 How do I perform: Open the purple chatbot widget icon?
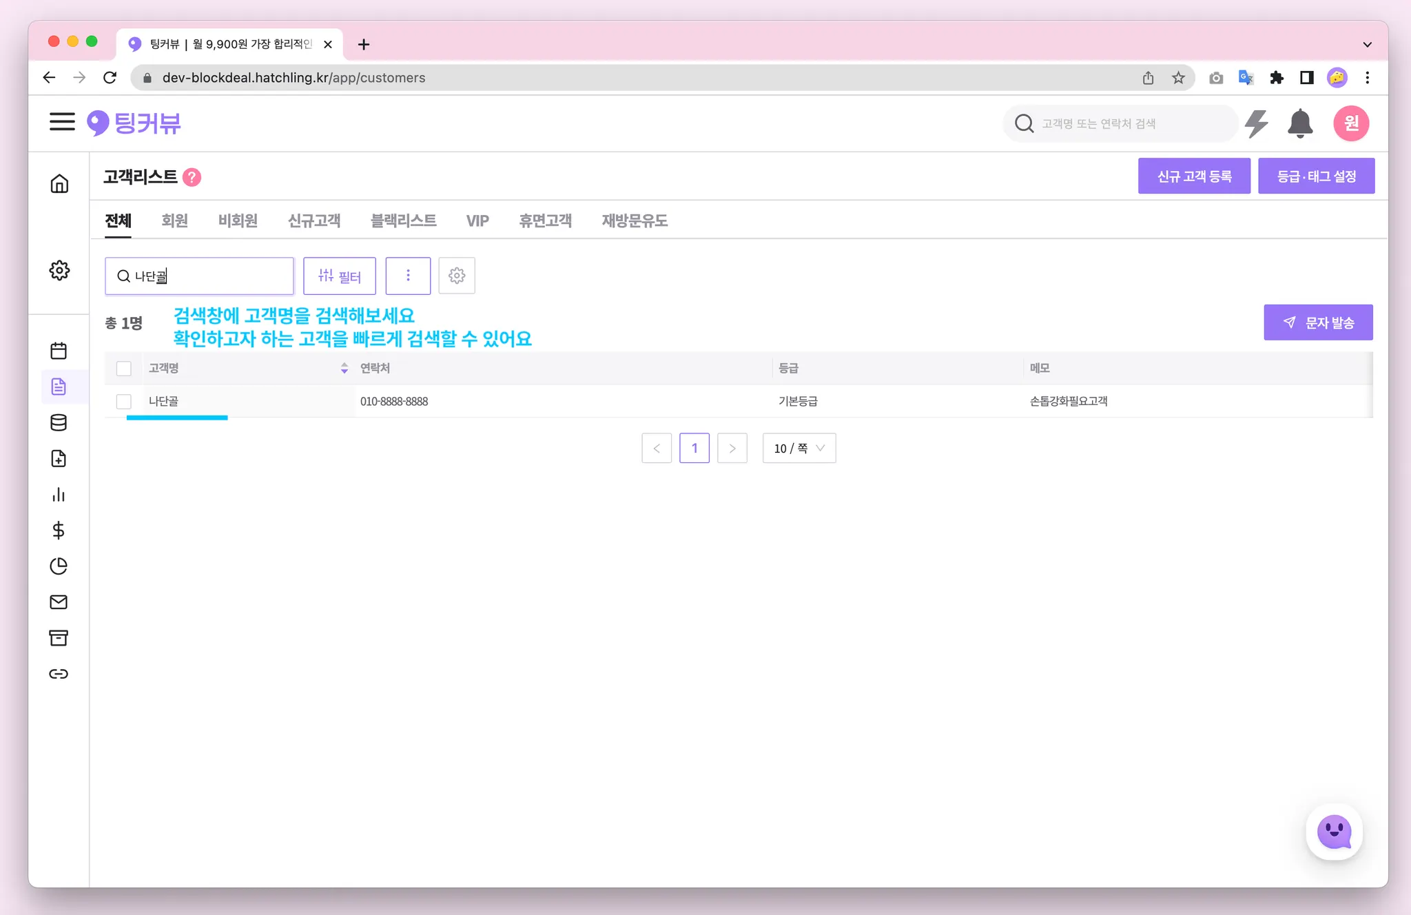[x=1334, y=832]
